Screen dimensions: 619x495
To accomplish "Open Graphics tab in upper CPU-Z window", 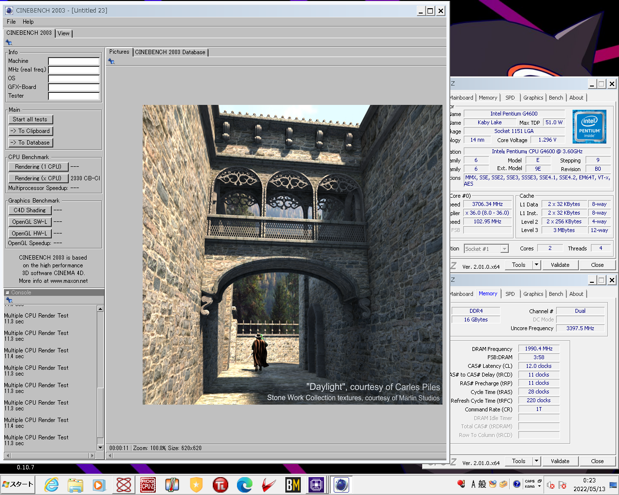I will coord(533,98).
